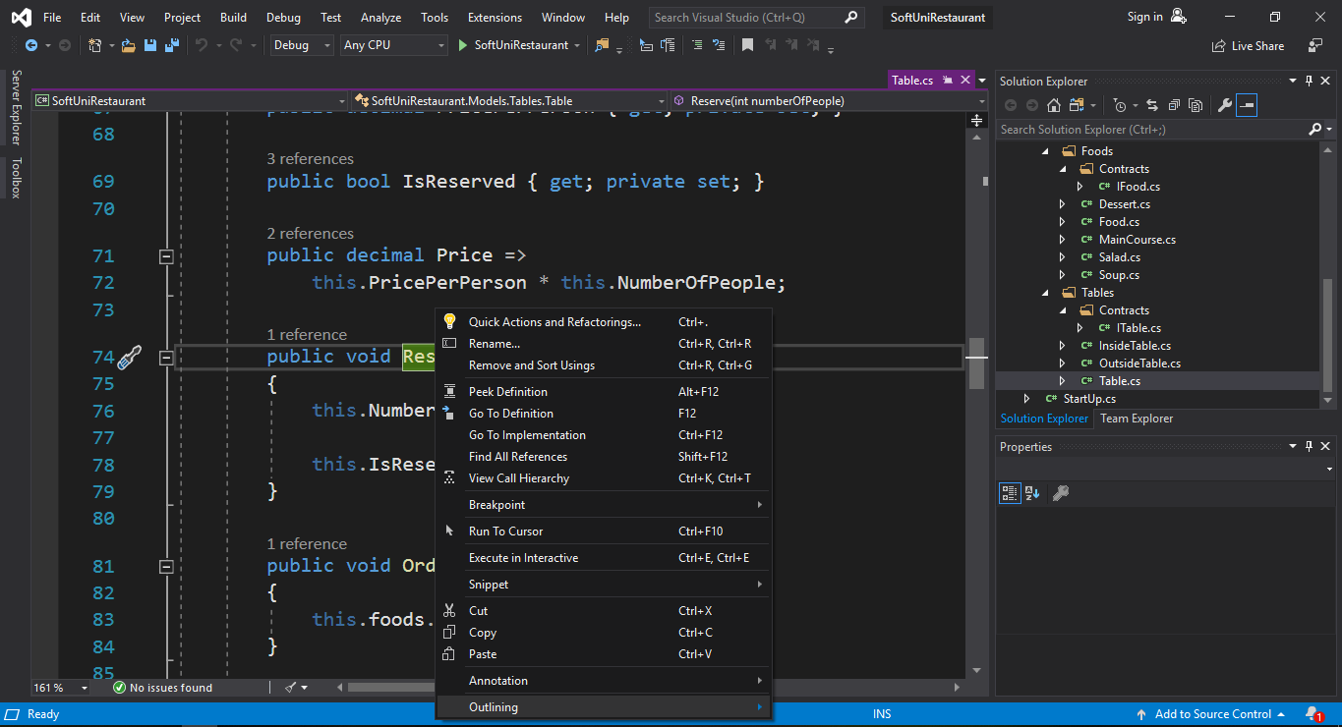Click the notifications bell in the status bar

(x=1313, y=714)
